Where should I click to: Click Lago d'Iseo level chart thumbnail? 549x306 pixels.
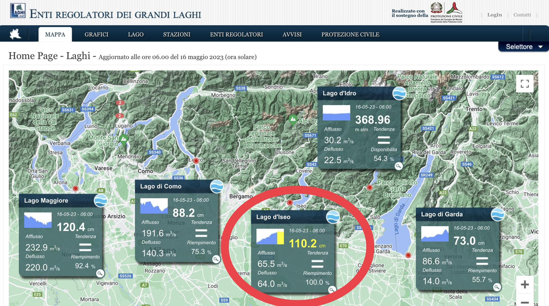(x=270, y=236)
